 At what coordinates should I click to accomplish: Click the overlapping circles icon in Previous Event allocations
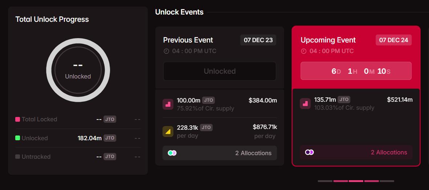tap(172, 153)
